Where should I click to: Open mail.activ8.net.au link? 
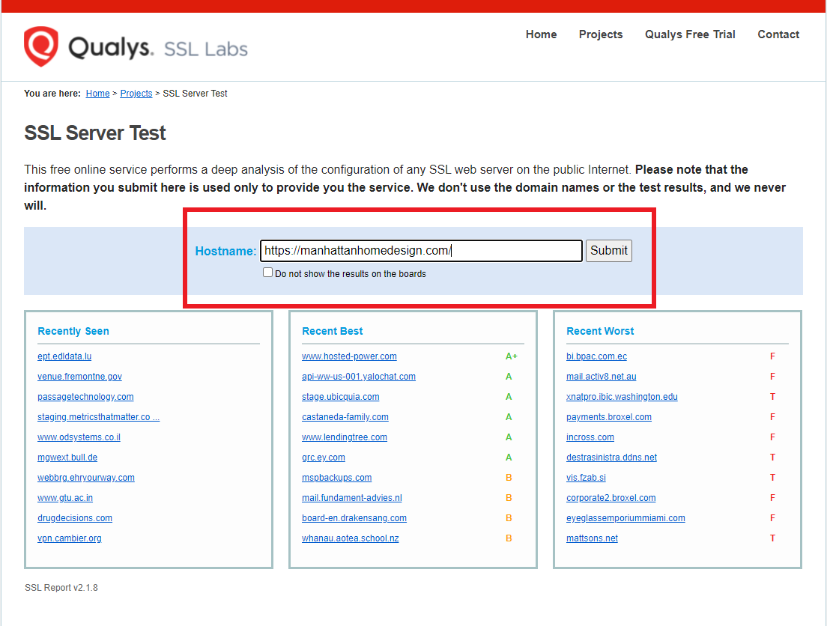602,377
